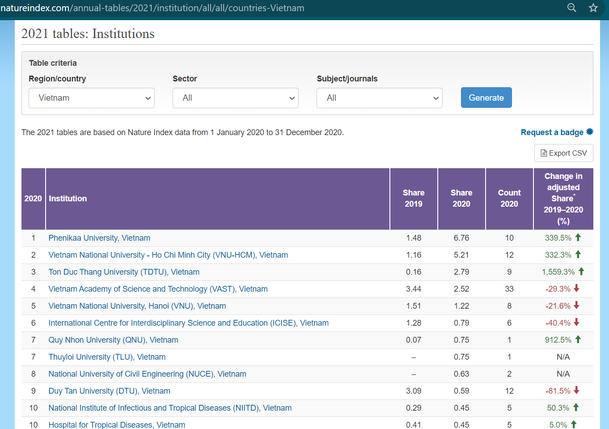
Task: Open the Subject/journals dropdown
Action: (379, 98)
